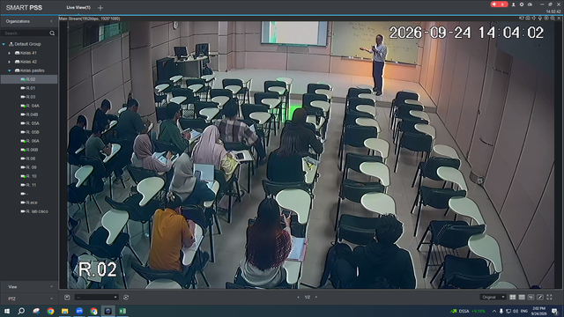
Task: Open the saved view dropdown
Action: (x=96, y=298)
